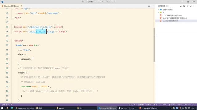Click the taskbar clock showing 10:15
This screenshot has width=197, height=110.
tap(194, 108)
